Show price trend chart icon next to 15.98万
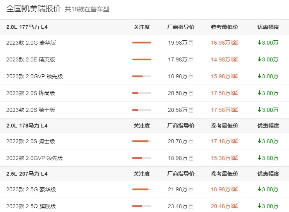Image resolution: width=289 pixels, height=212 pixels. pos(235,76)
